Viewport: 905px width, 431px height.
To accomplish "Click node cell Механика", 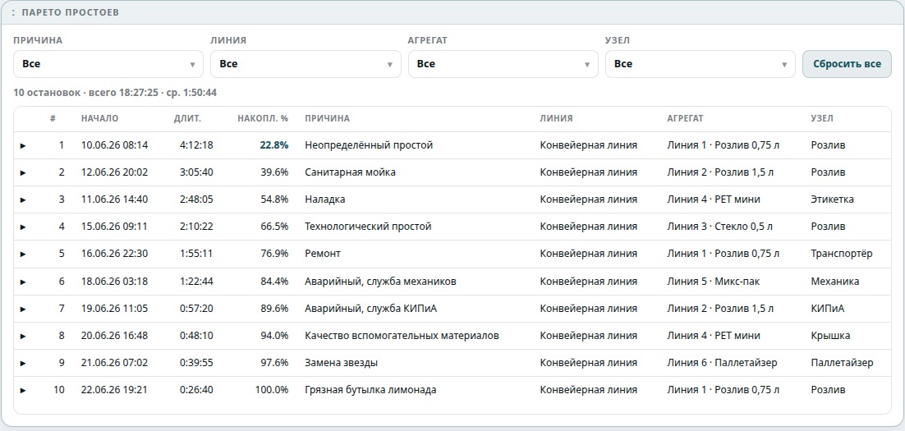I will (x=834, y=282).
